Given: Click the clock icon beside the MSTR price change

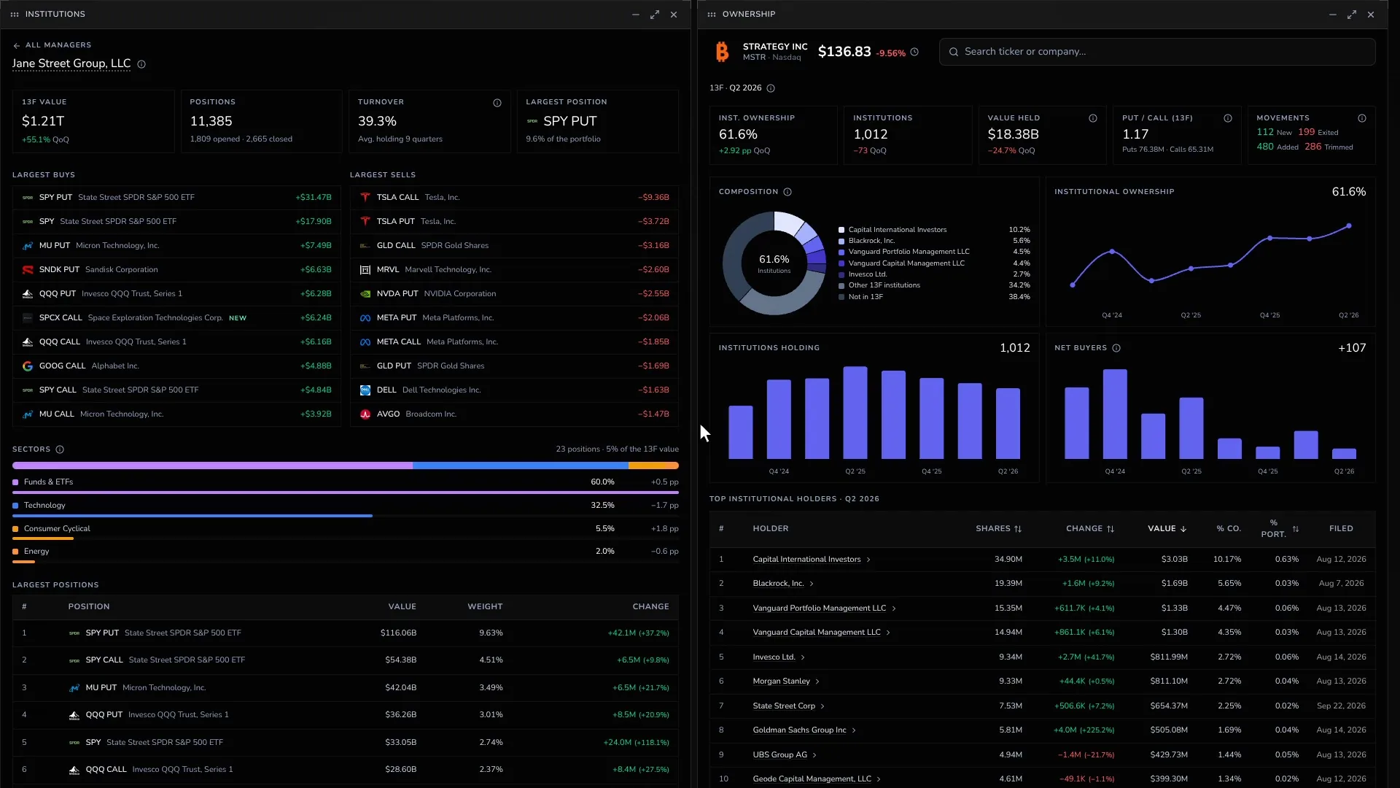Looking at the screenshot, I should [914, 52].
